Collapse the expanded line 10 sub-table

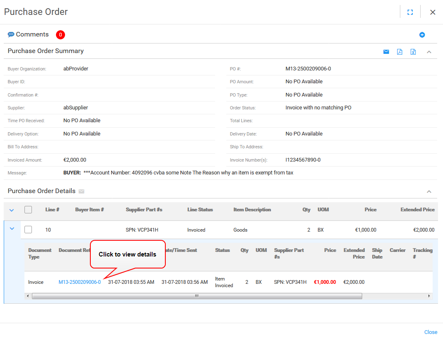click(12, 228)
